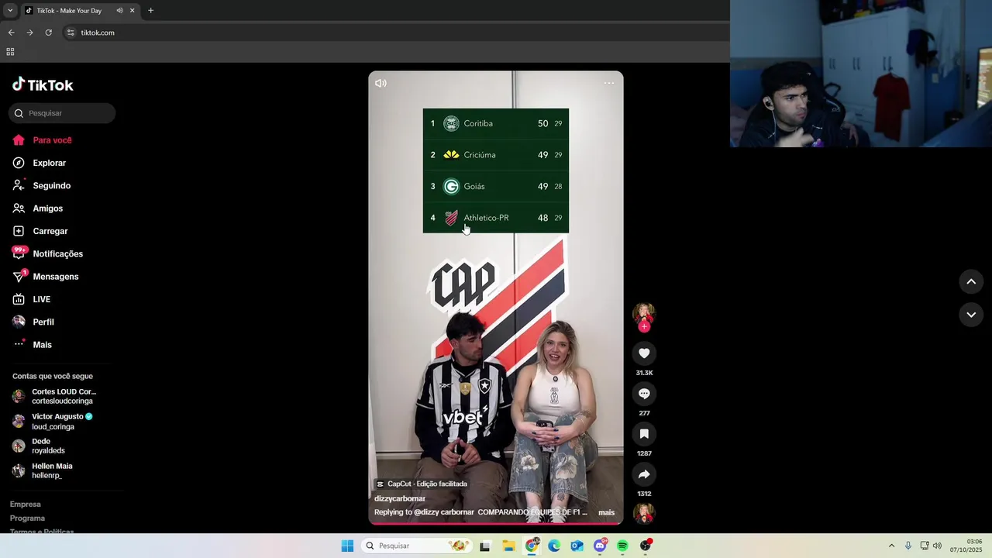Open the comments via the speech bubble icon

click(x=644, y=394)
